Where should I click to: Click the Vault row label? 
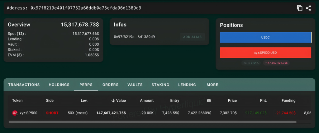13,44
